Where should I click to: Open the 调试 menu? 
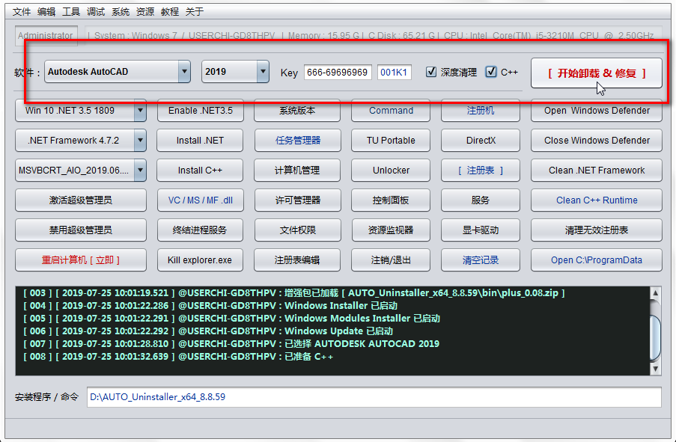pyautogui.click(x=96, y=12)
